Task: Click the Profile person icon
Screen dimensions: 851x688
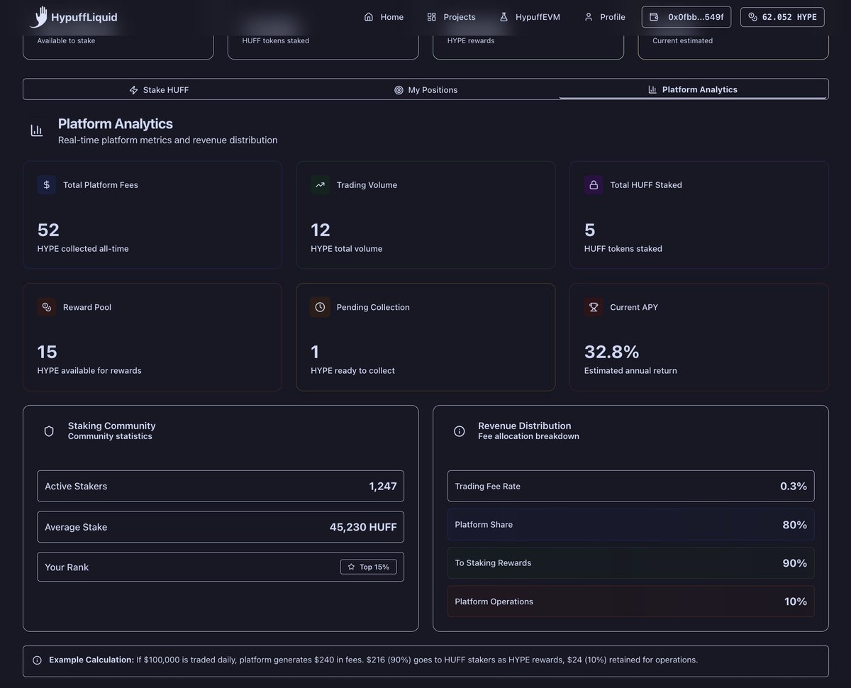Action: (x=588, y=17)
